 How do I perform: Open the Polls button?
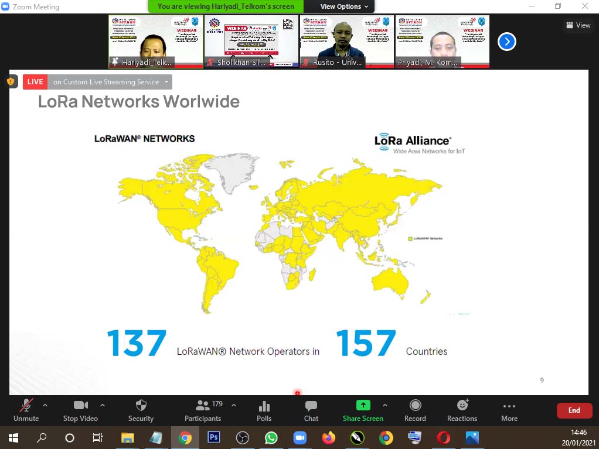[264, 410]
